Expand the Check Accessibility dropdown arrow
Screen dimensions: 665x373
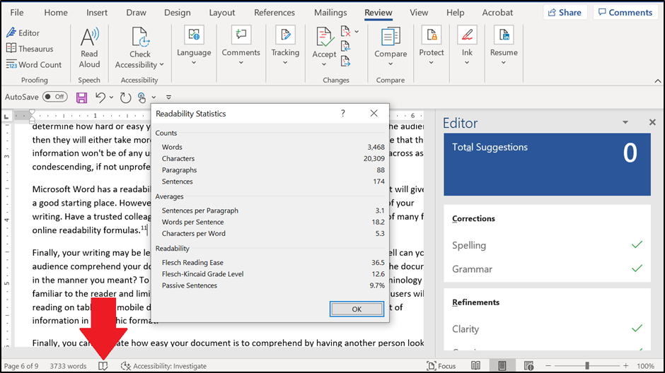pos(161,65)
